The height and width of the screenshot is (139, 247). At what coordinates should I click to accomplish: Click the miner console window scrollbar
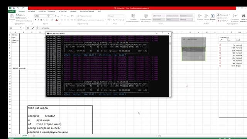[170, 66]
